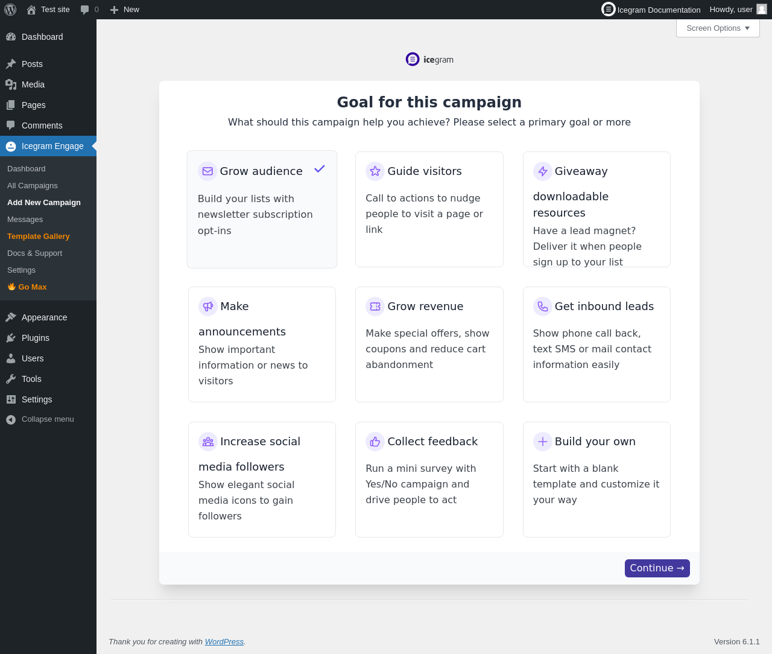Select the Grow revenue goal card
Viewport: 772px width, 654px height.
[x=429, y=344]
